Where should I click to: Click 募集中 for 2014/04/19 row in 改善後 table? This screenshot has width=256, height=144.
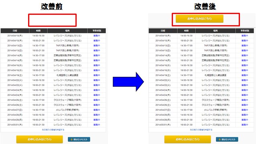pos(245,75)
